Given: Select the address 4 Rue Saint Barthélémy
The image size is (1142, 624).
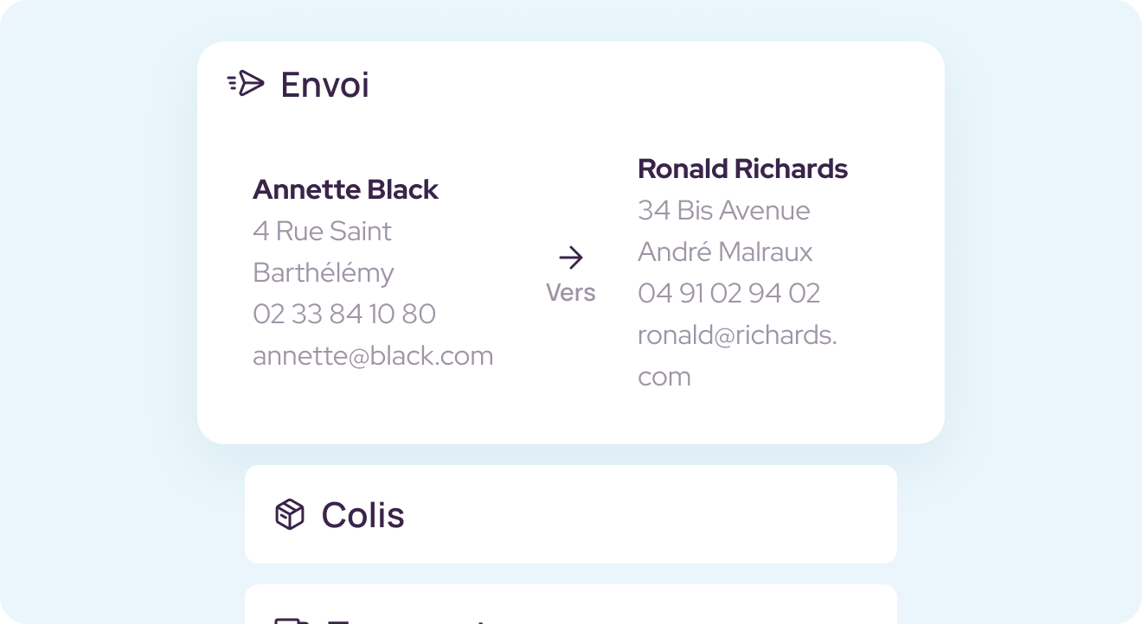Looking at the screenshot, I should (324, 252).
